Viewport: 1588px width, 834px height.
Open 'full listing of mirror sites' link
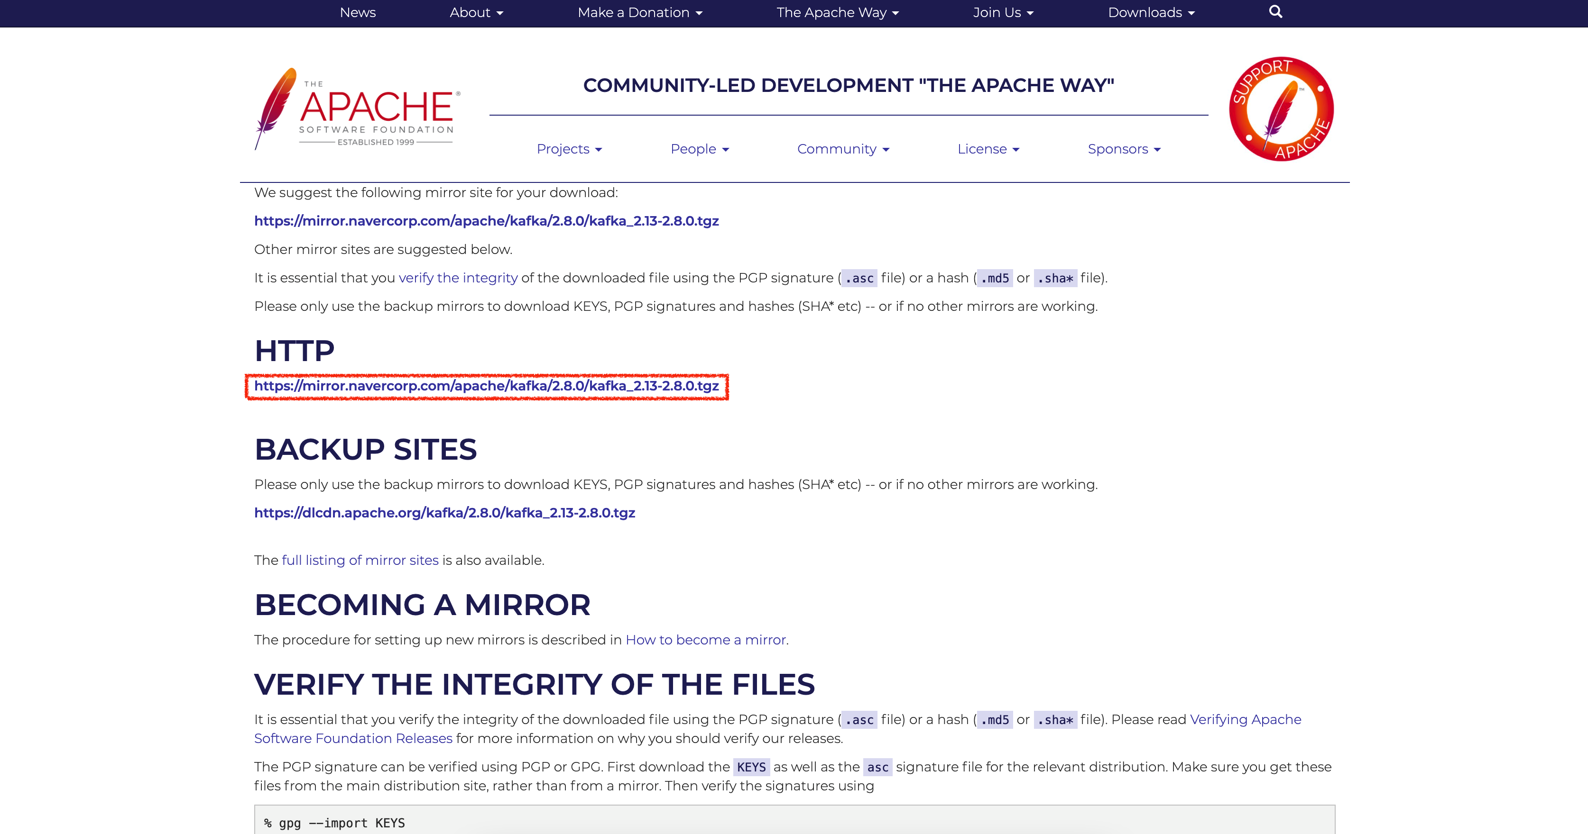point(360,560)
